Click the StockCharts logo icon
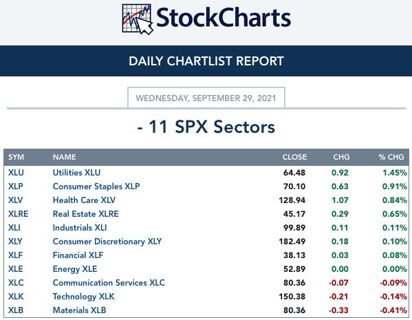Screen dimensions: 412x320 137,19
